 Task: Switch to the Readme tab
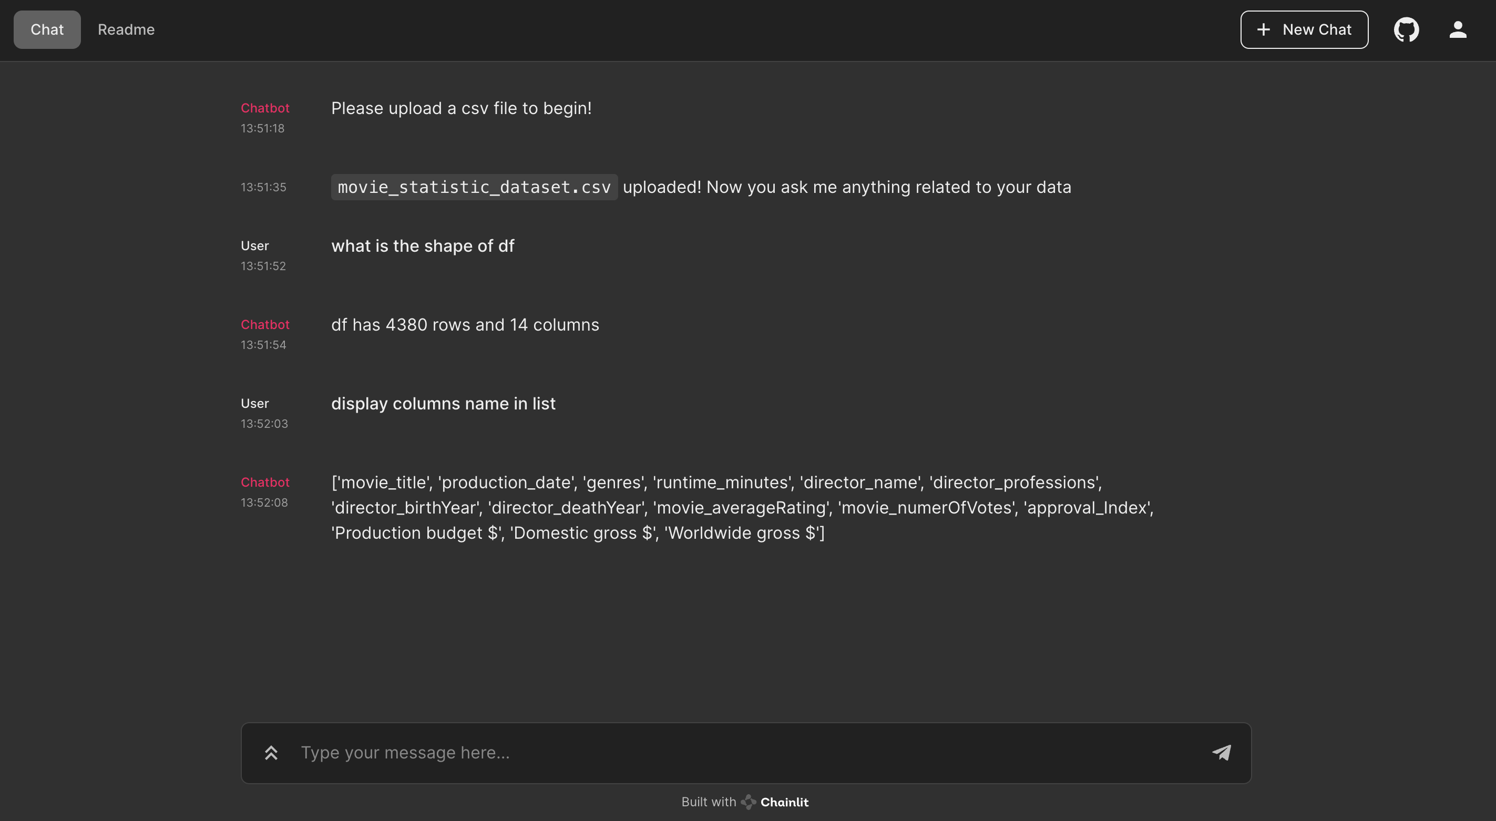[x=126, y=29]
